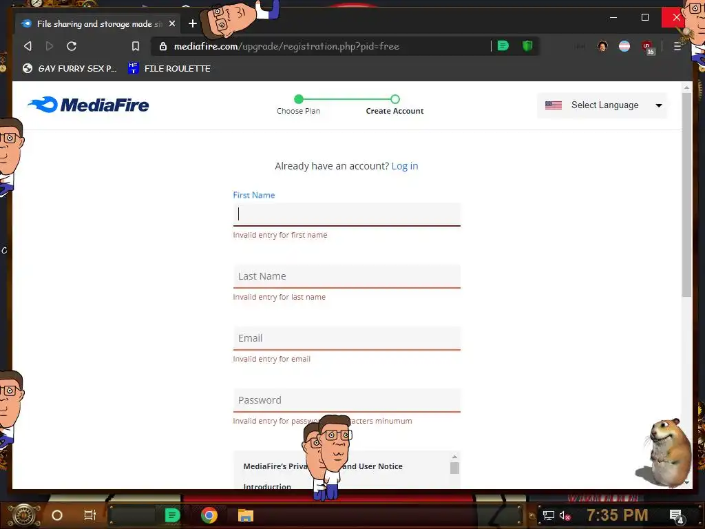Click the forward navigation arrow
705x529 pixels.
tap(50, 46)
